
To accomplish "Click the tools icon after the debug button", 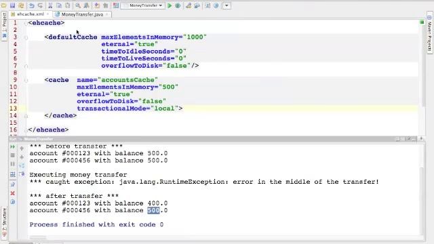I will coord(189,5).
